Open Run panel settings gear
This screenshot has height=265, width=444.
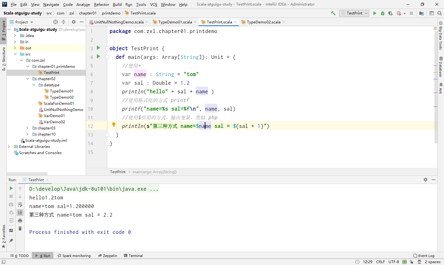[425, 180]
